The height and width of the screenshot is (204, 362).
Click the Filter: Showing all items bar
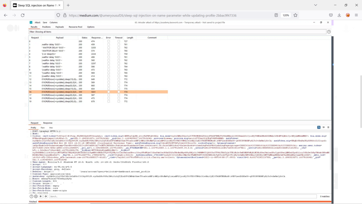[x=177, y=32]
